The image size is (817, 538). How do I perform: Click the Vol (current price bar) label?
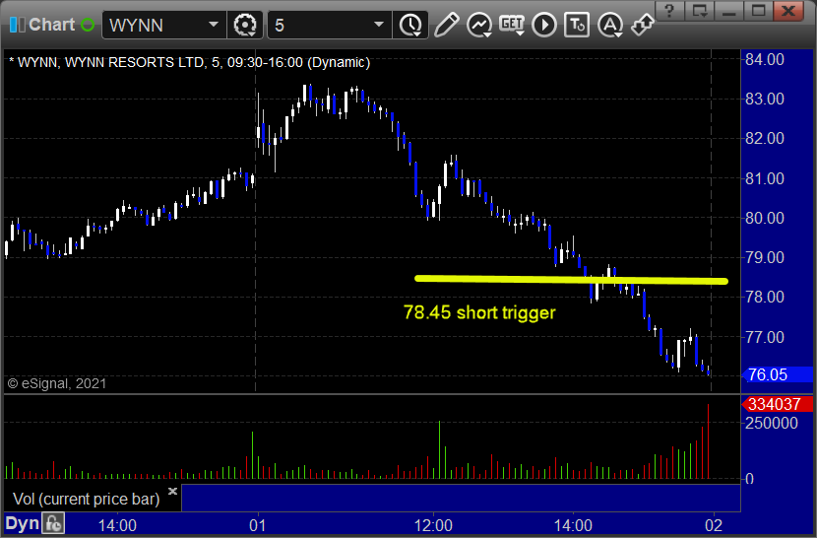86,499
